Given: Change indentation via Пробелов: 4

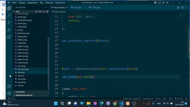Looking at the screenshot, I should pyautogui.click(x=148, y=98).
